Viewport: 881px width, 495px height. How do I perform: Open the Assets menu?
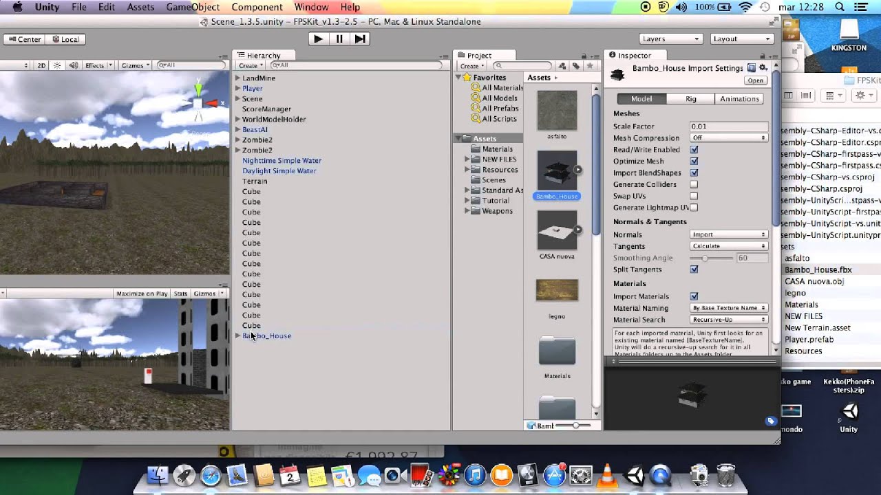click(x=140, y=7)
